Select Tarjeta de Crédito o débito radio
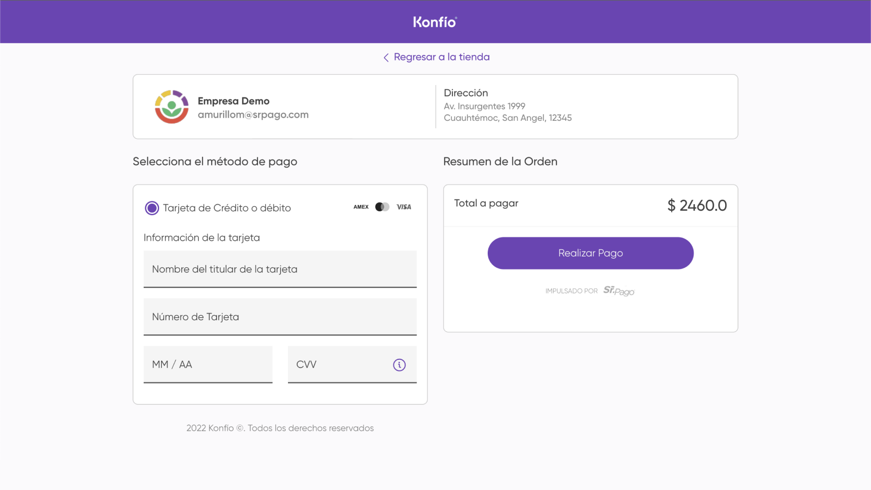Viewport: 871px width, 490px height. pyautogui.click(x=152, y=208)
